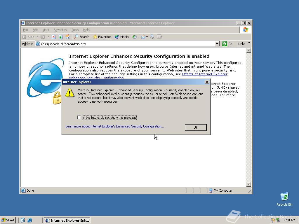
Task: Click the Back arrow icon in toolbar
Action: 24,37
